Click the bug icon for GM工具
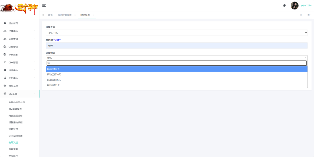 (x=5, y=94)
